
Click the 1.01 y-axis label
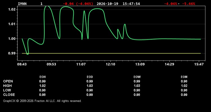(x=12, y=24)
